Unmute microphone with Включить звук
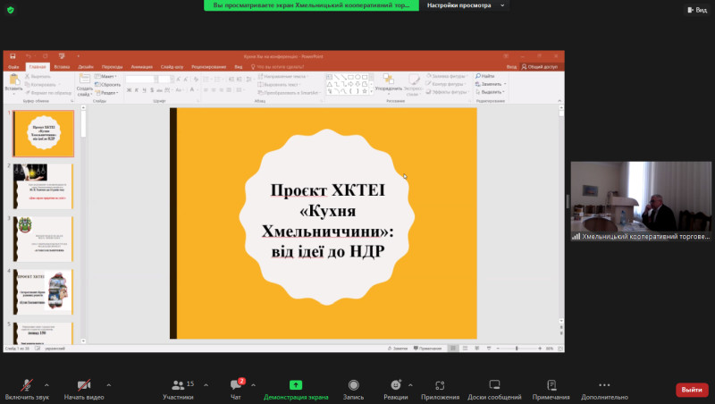The height and width of the screenshot is (404, 715). tap(26, 385)
